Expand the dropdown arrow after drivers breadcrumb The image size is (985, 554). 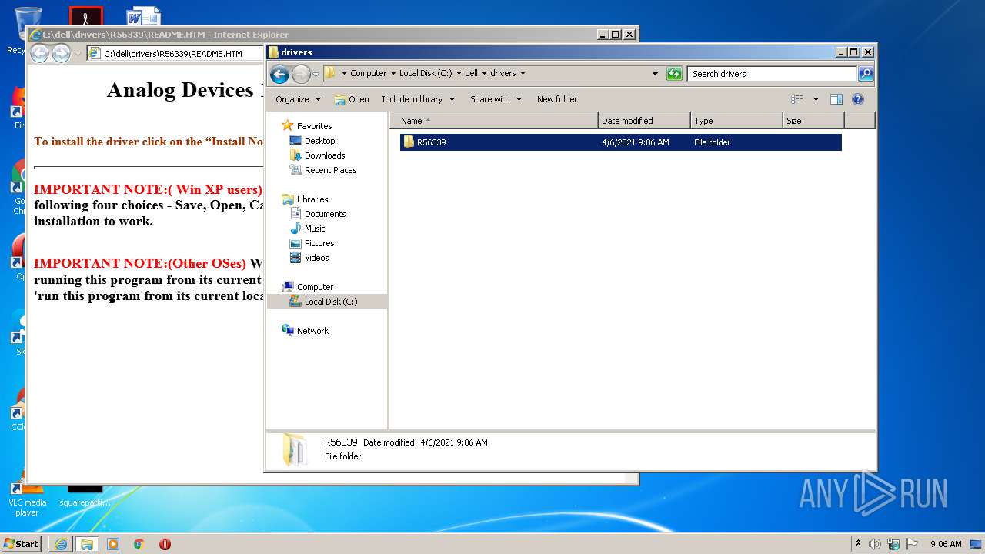(x=523, y=74)
